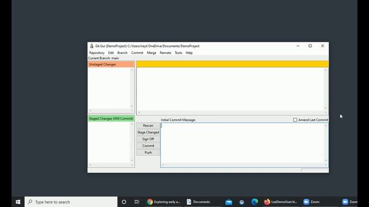Click inside the commit message text area

(x=243, y=143)
